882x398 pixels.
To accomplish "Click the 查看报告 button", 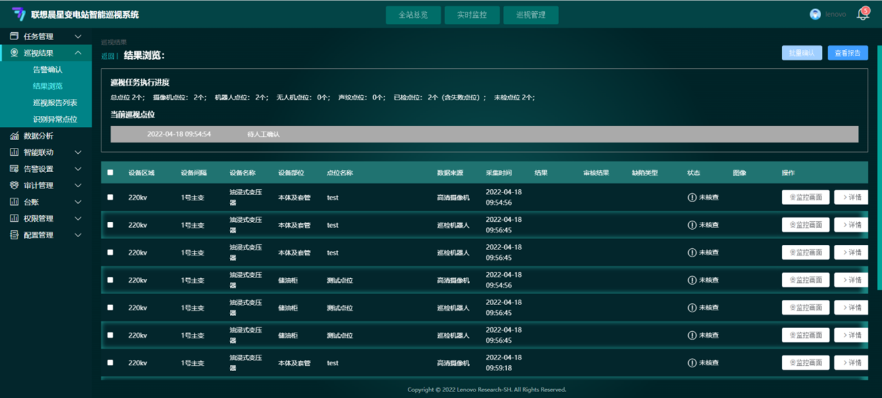I will 847,53.
